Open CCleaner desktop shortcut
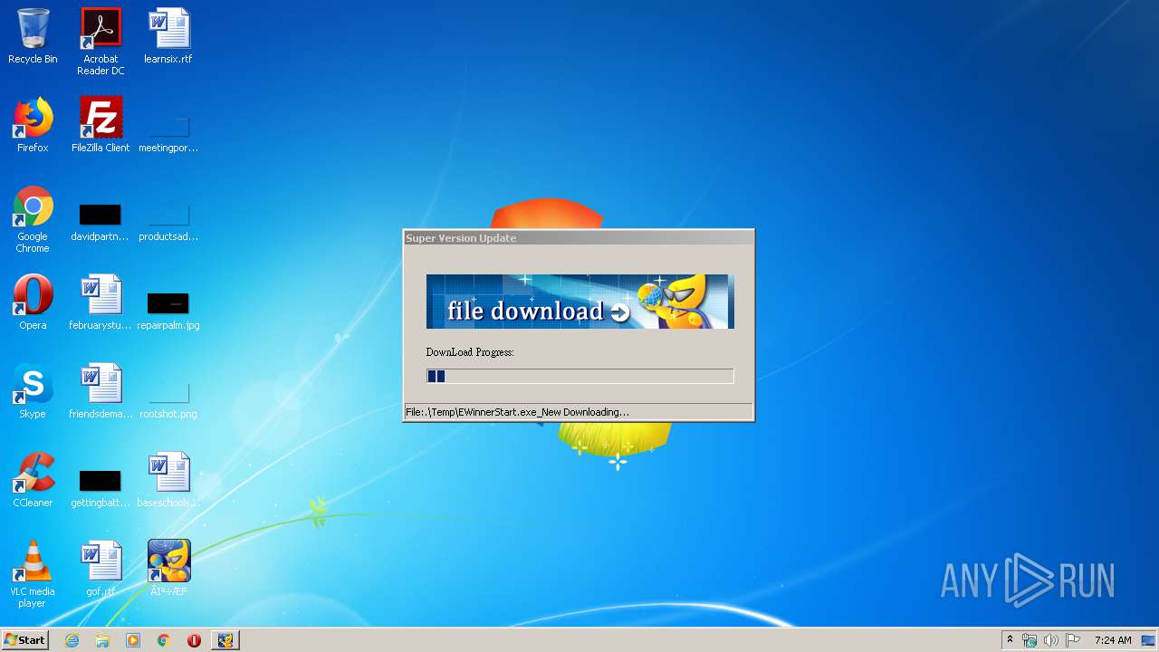This screenshot has width=1159, height=652. tap(33, 480)
